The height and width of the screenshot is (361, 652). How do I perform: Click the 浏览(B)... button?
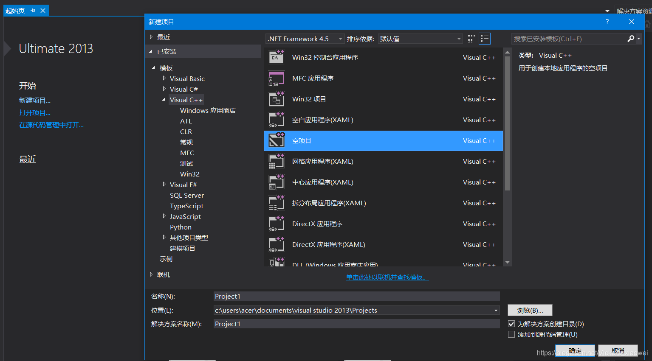click(x=530, y=311)
